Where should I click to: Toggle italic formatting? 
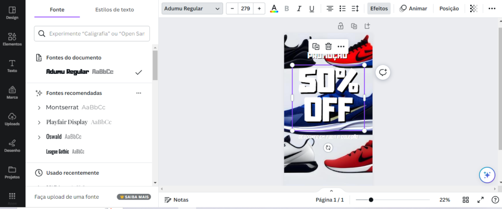[299, 9]
